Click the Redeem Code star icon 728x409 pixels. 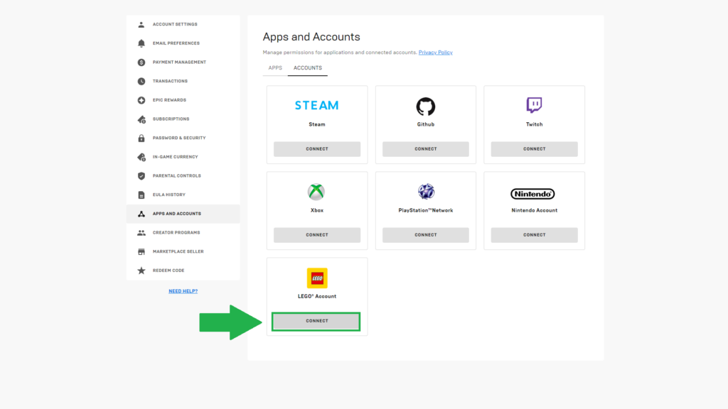[x=141, y=271]
